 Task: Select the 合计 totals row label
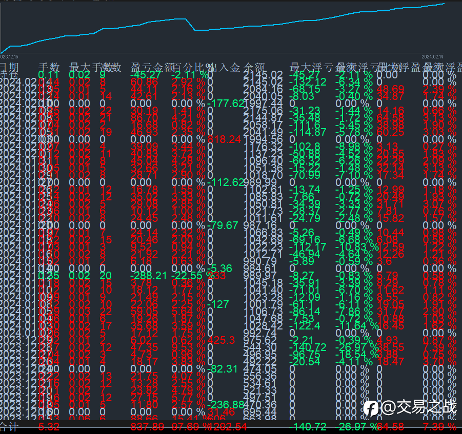9,426
